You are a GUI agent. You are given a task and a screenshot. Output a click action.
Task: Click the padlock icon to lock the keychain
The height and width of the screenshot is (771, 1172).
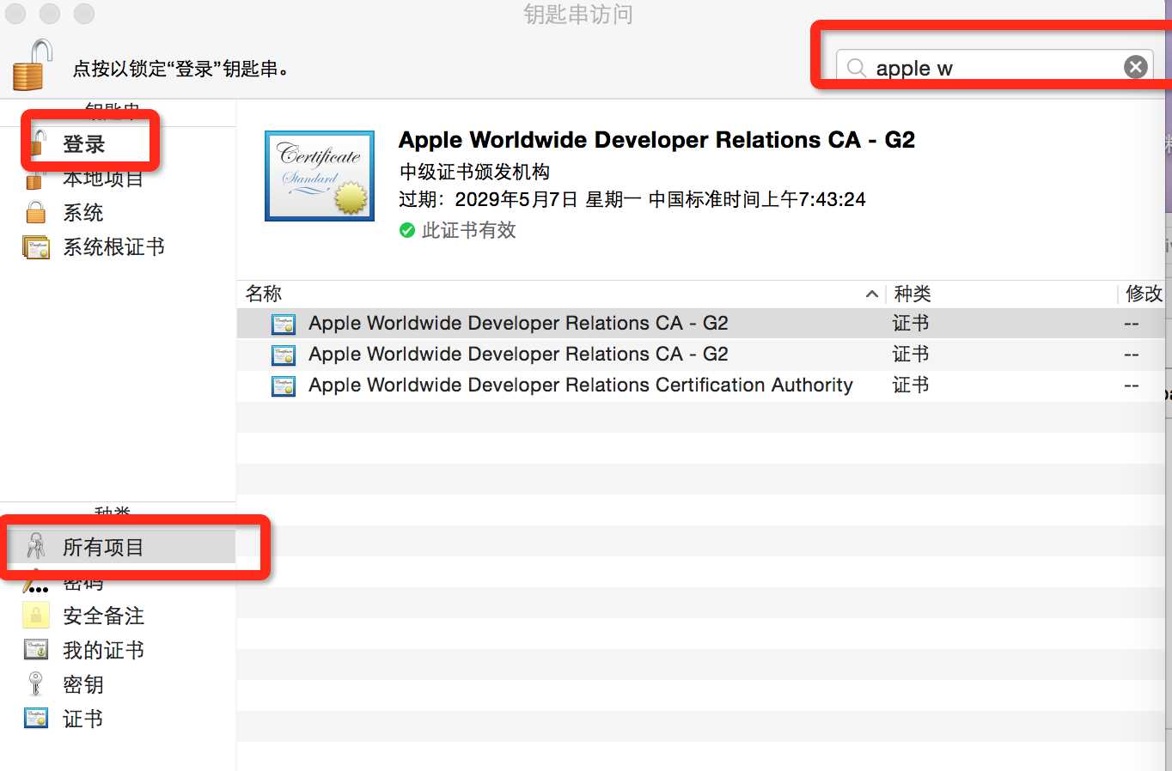pos(32,65)
